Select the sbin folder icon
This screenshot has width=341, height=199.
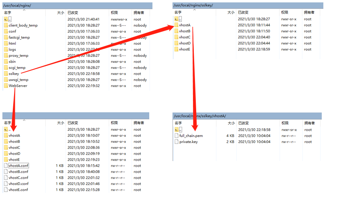click(6, 62)
